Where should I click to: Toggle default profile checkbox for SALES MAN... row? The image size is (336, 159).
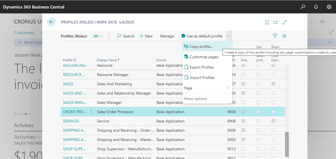click(x=258, y=102)
